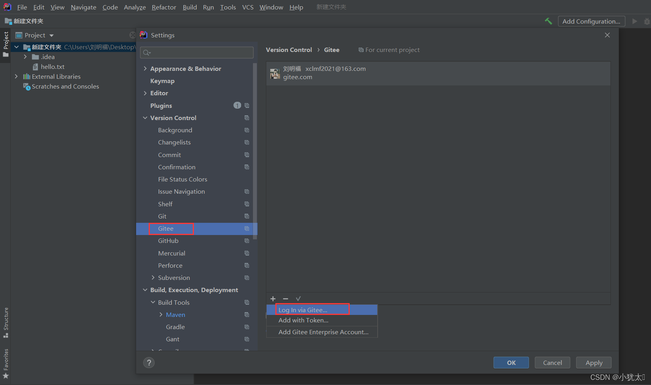Screen dimensions: 651x385
Task: Expand the Maven settings node
Action: coord(161,315)
